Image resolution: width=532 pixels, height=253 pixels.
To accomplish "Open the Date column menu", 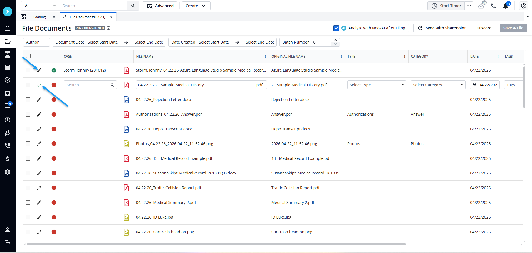I will click(498, 57).
